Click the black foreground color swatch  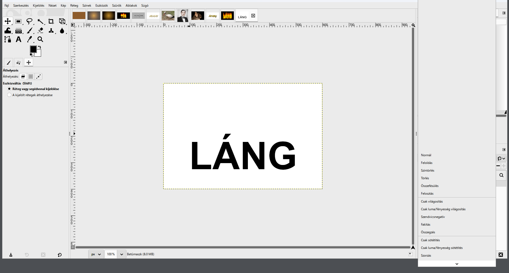pos(33,49)
